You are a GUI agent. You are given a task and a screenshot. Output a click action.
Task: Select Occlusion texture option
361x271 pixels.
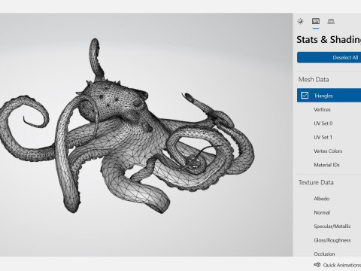[324, 254]
